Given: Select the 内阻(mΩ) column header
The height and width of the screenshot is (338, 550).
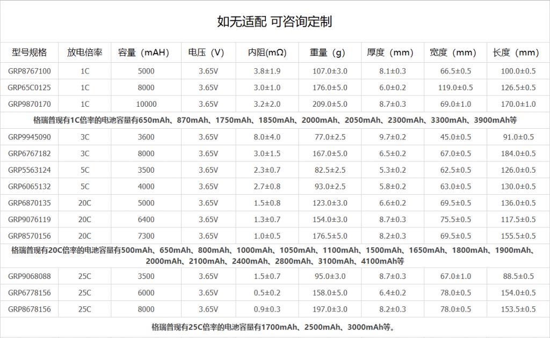Looking at the screenshot, I should 266,53.
